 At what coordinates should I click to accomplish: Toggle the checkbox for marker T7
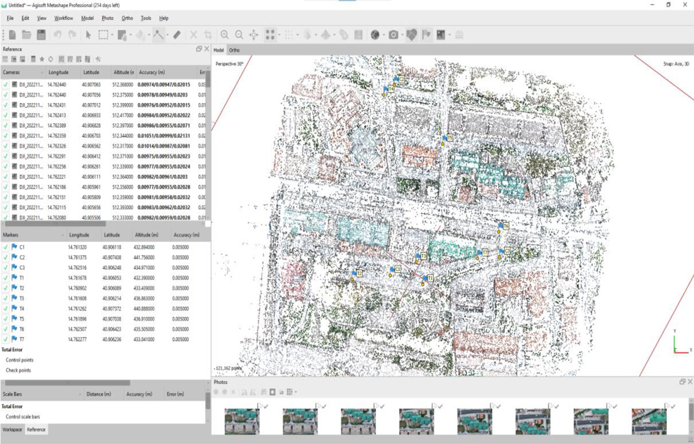pyautogui.click(x=6, y=339)
